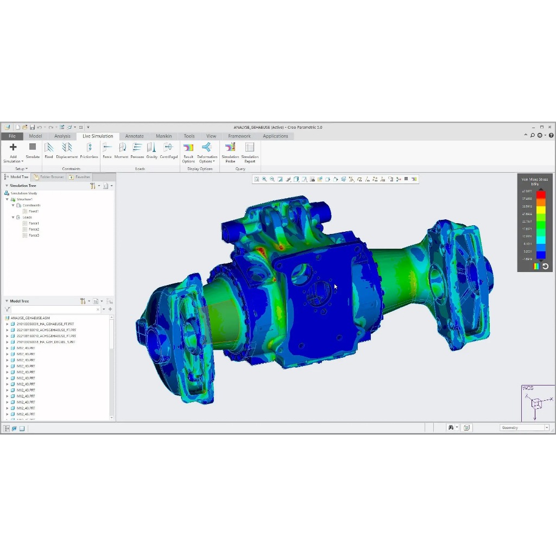
Task: Open the Geometry selection filter dropdown
Action: [547, 428]
